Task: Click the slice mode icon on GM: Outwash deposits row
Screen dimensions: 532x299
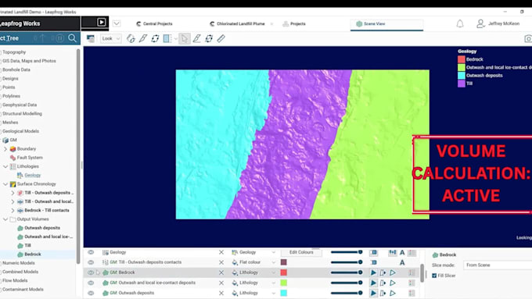Action: [383, 293]
